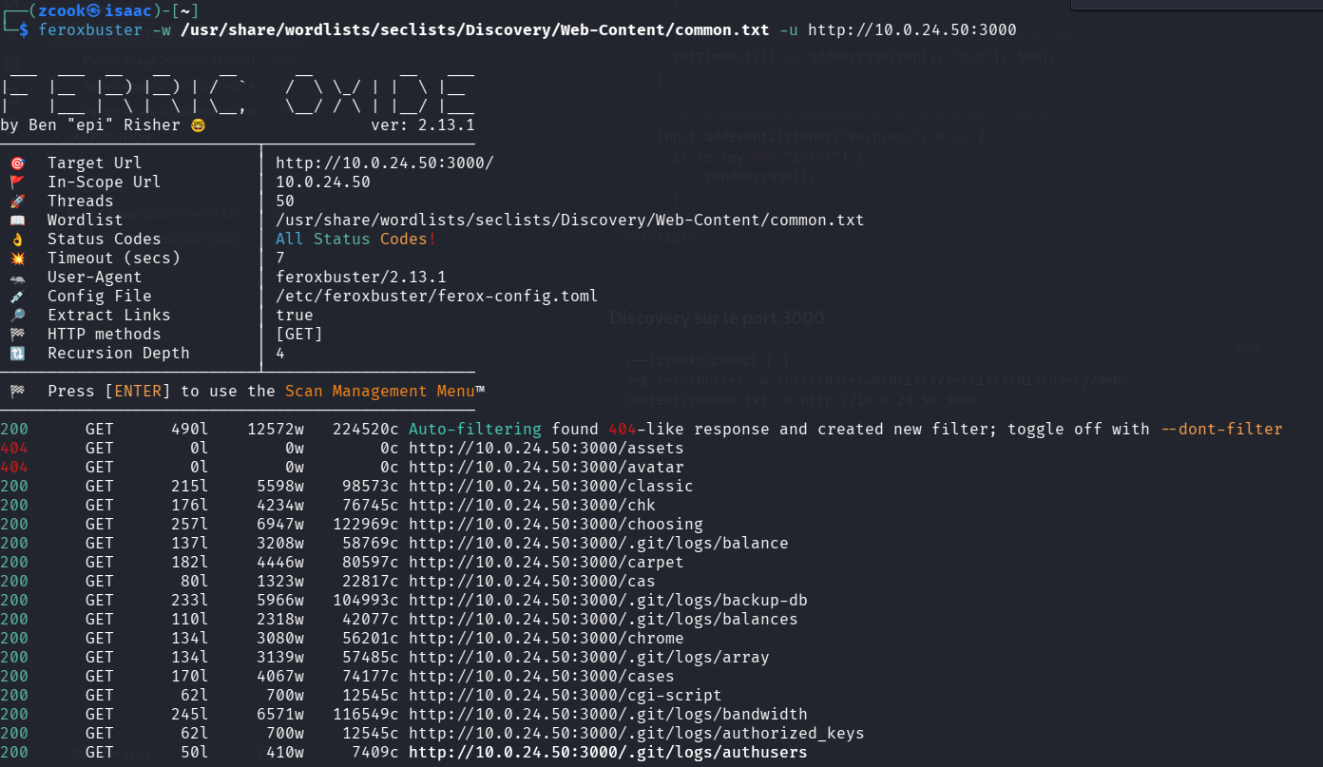Open the /choosing URL result
Viewport: 1323px width, 767px height.
(556, 525)
